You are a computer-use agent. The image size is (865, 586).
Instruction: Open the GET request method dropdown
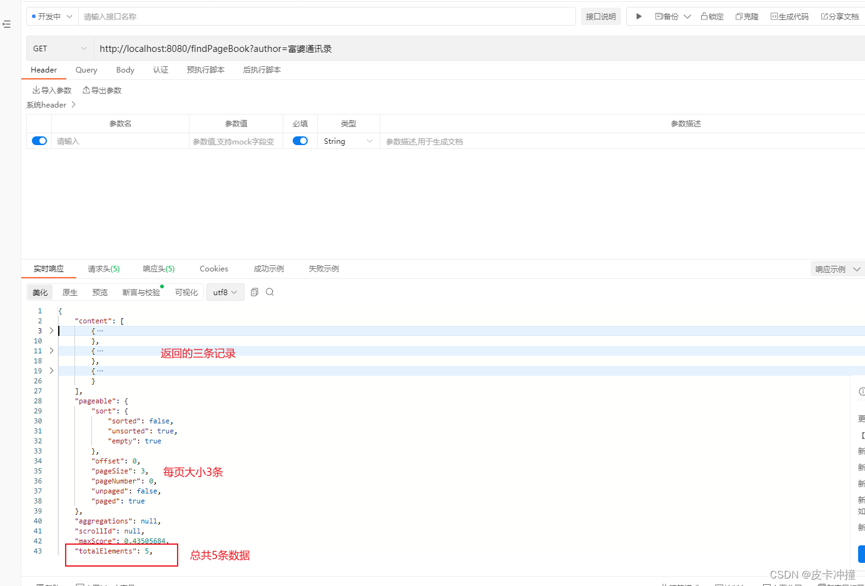(60, 48)
